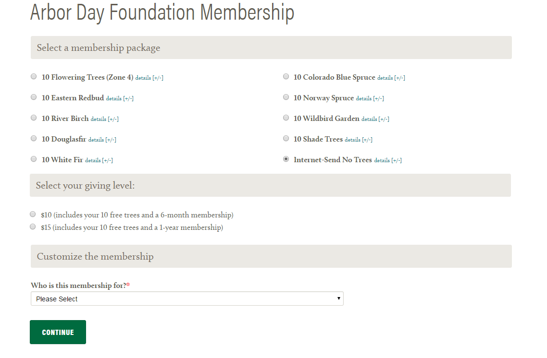547x358 pixels.
Task: Select Internet-Send No Trees radio button
Action: pyautogui.click(x=286, y=159)
